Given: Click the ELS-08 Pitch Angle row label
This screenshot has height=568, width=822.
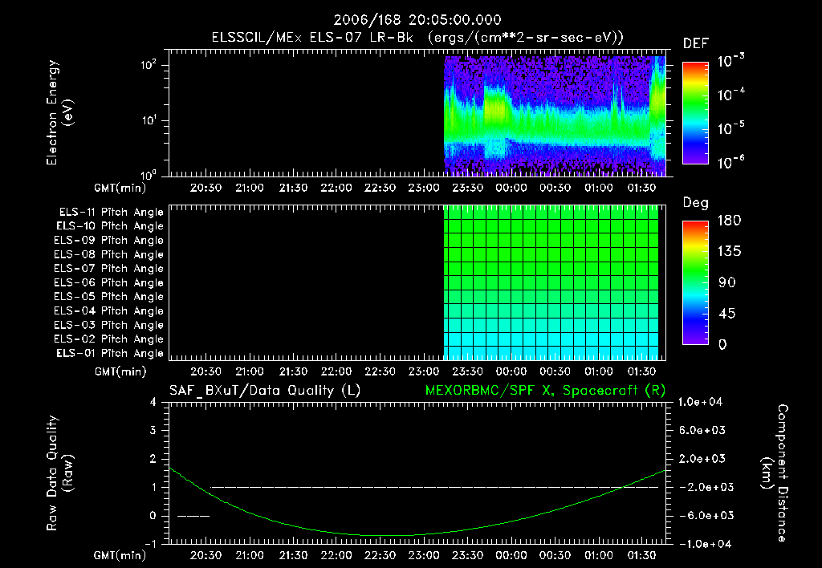Looking at the screenshot, I should click(108, 254).
